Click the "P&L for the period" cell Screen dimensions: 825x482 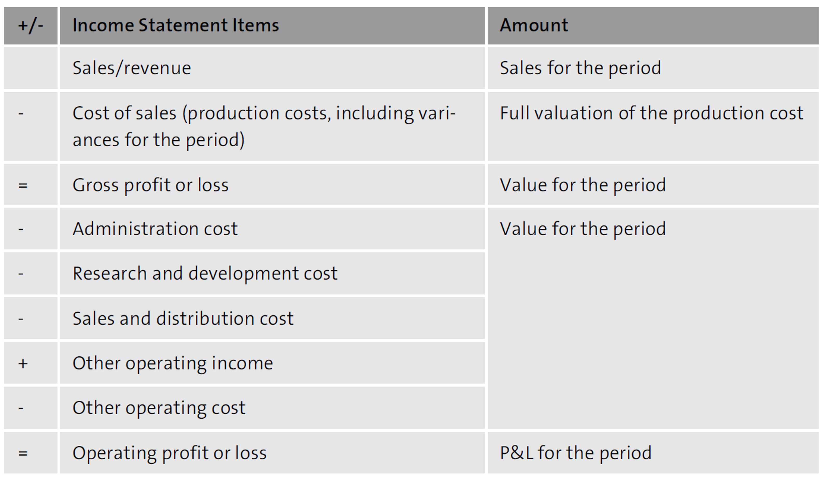(x=576, y=453)
